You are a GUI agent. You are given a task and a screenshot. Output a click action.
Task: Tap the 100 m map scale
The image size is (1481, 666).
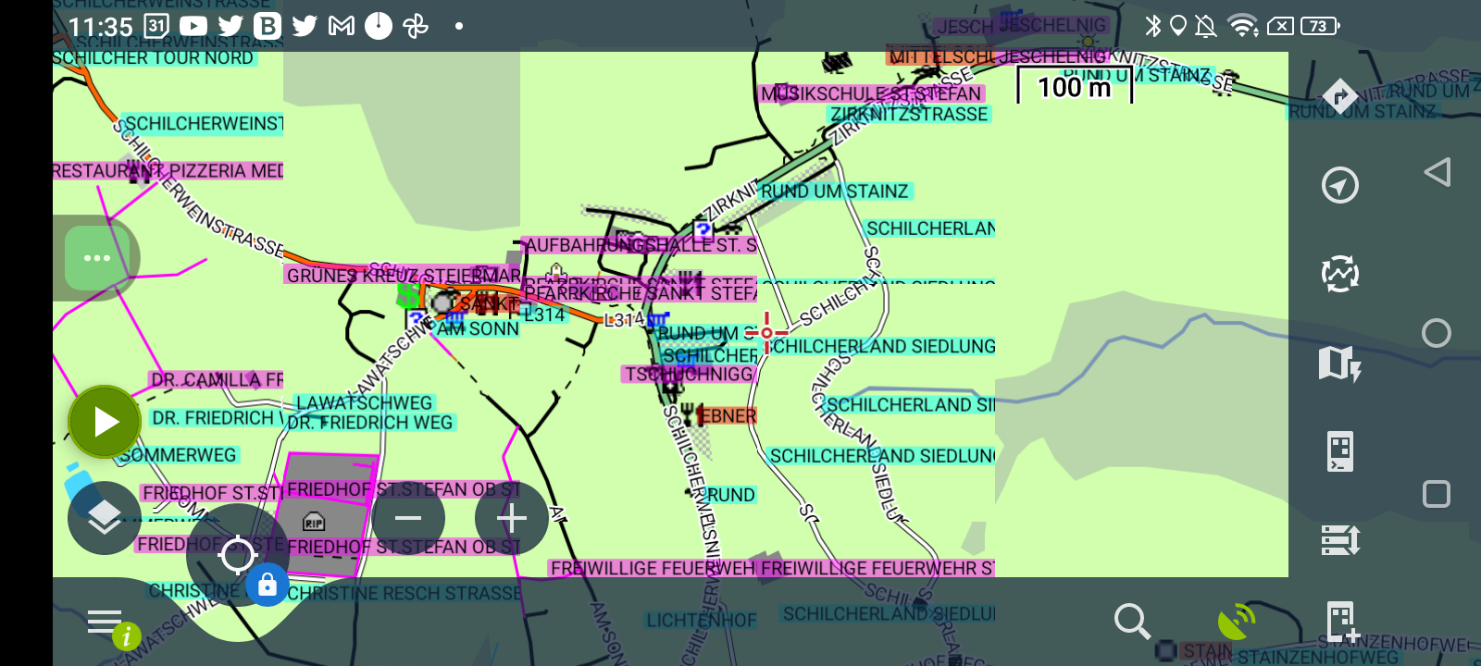pyautogui.click(x=1074, y=87)
